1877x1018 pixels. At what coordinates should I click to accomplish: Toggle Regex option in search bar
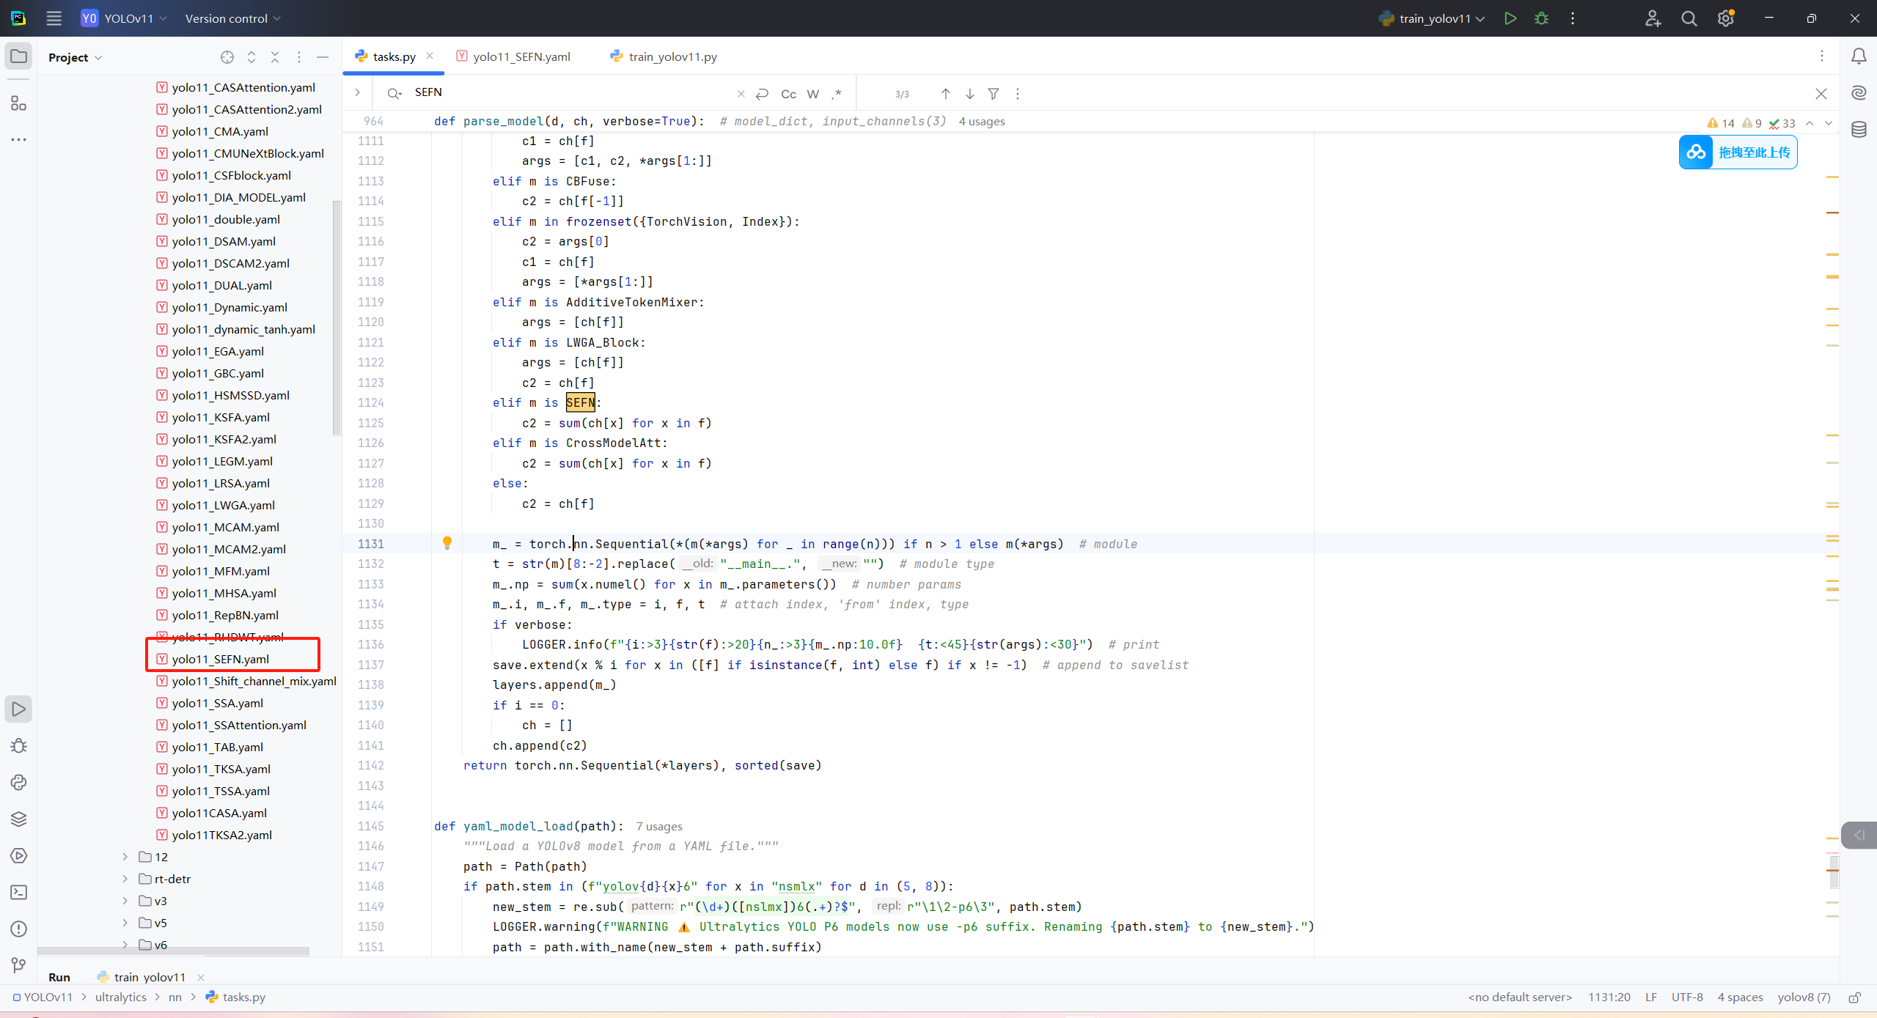coord(837,94)
